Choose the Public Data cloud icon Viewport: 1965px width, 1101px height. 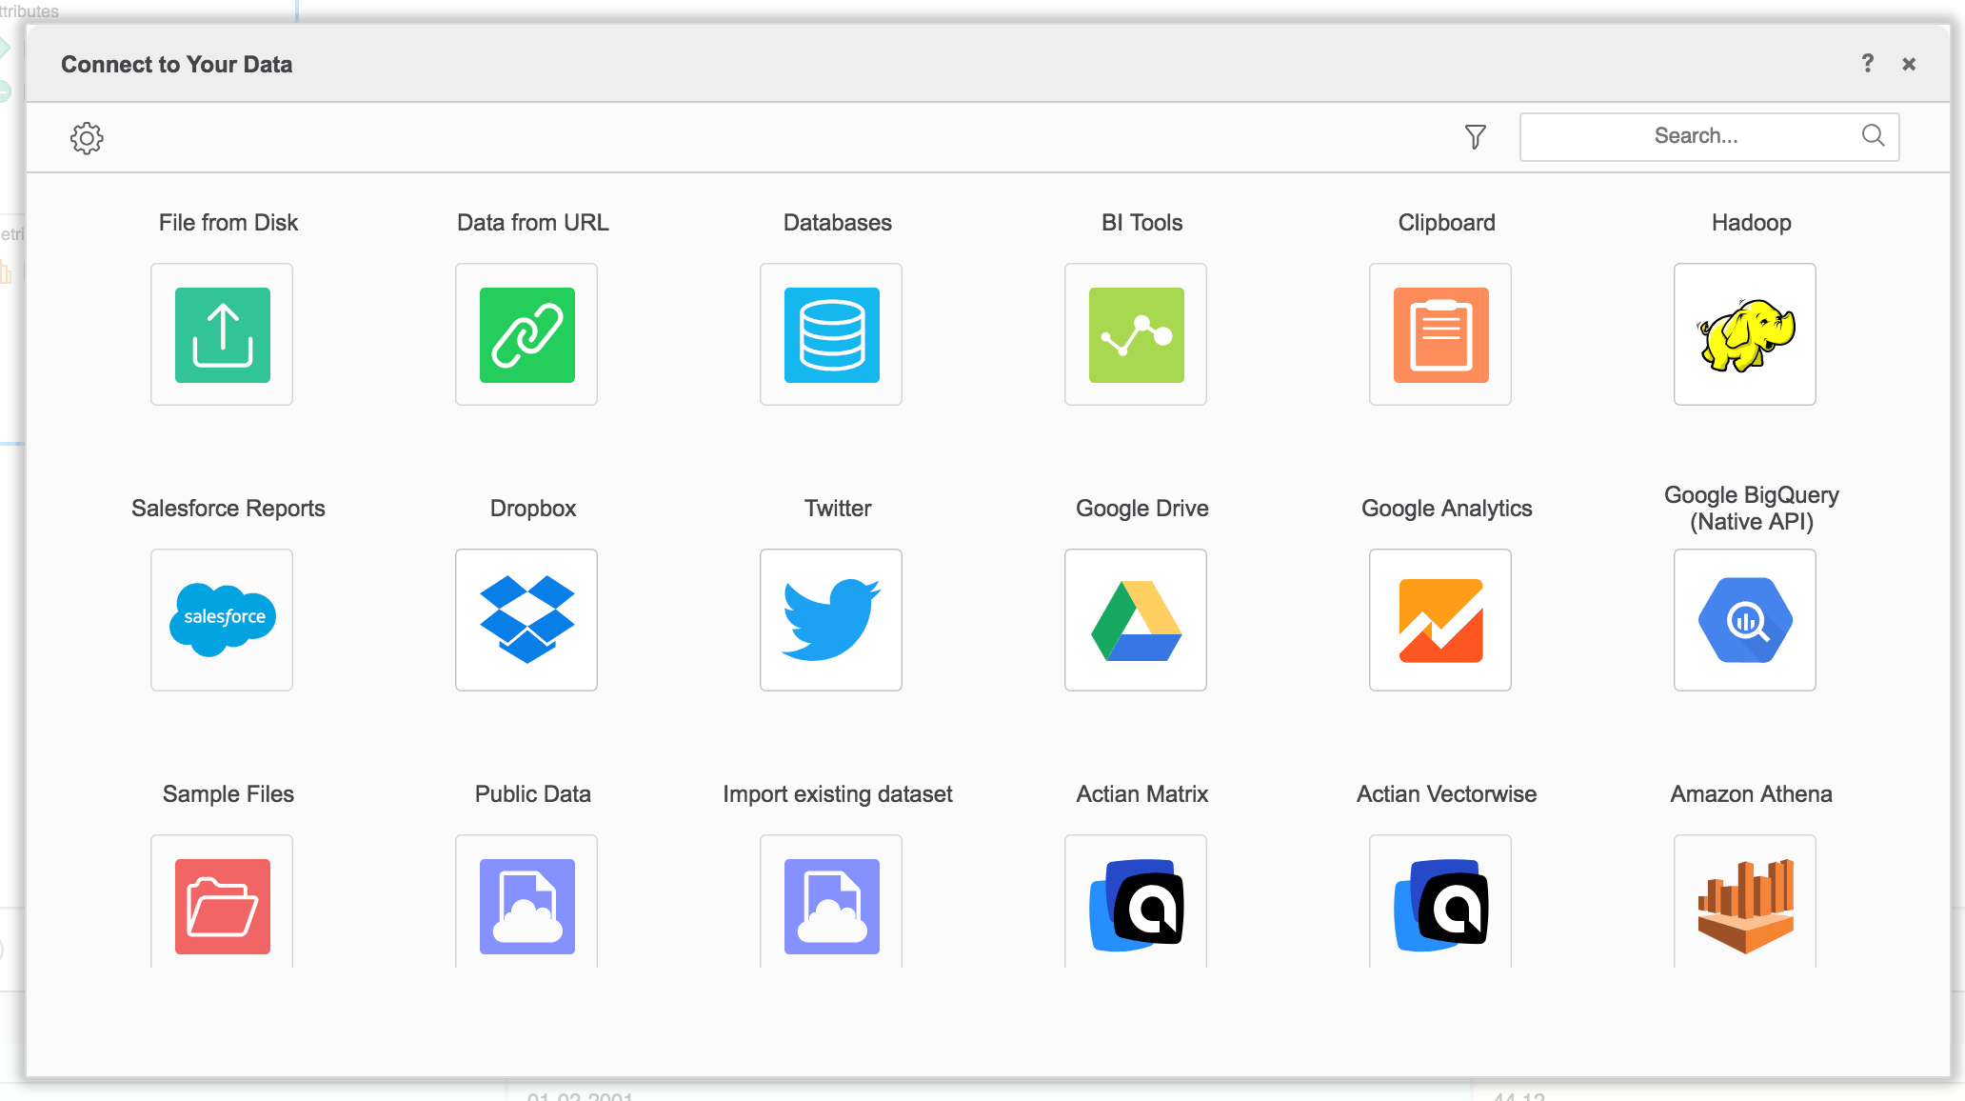[x=526, y=902]
